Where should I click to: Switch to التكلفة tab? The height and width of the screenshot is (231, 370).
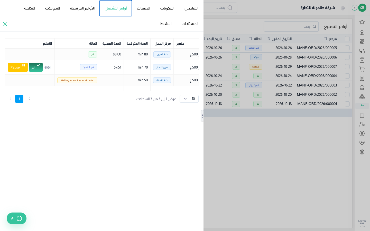click(30, 8)
